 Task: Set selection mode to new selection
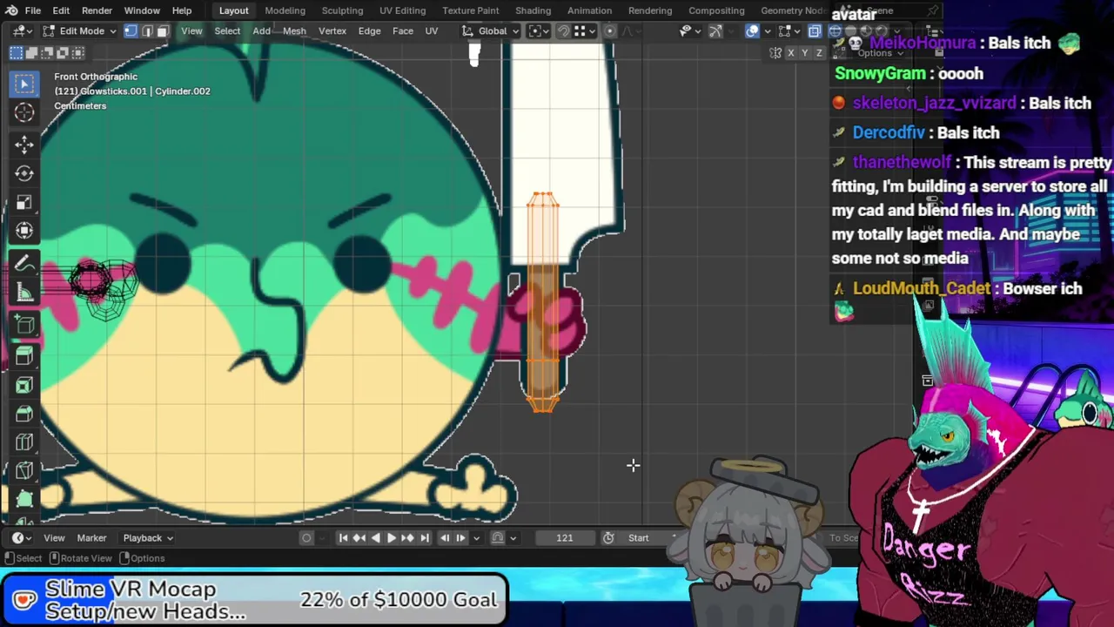point(16,53)
